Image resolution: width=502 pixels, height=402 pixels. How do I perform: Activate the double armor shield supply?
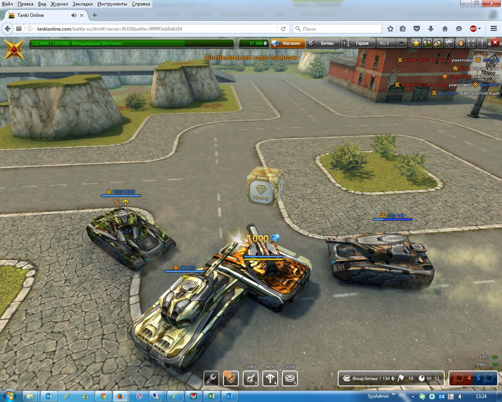[231, 378]
